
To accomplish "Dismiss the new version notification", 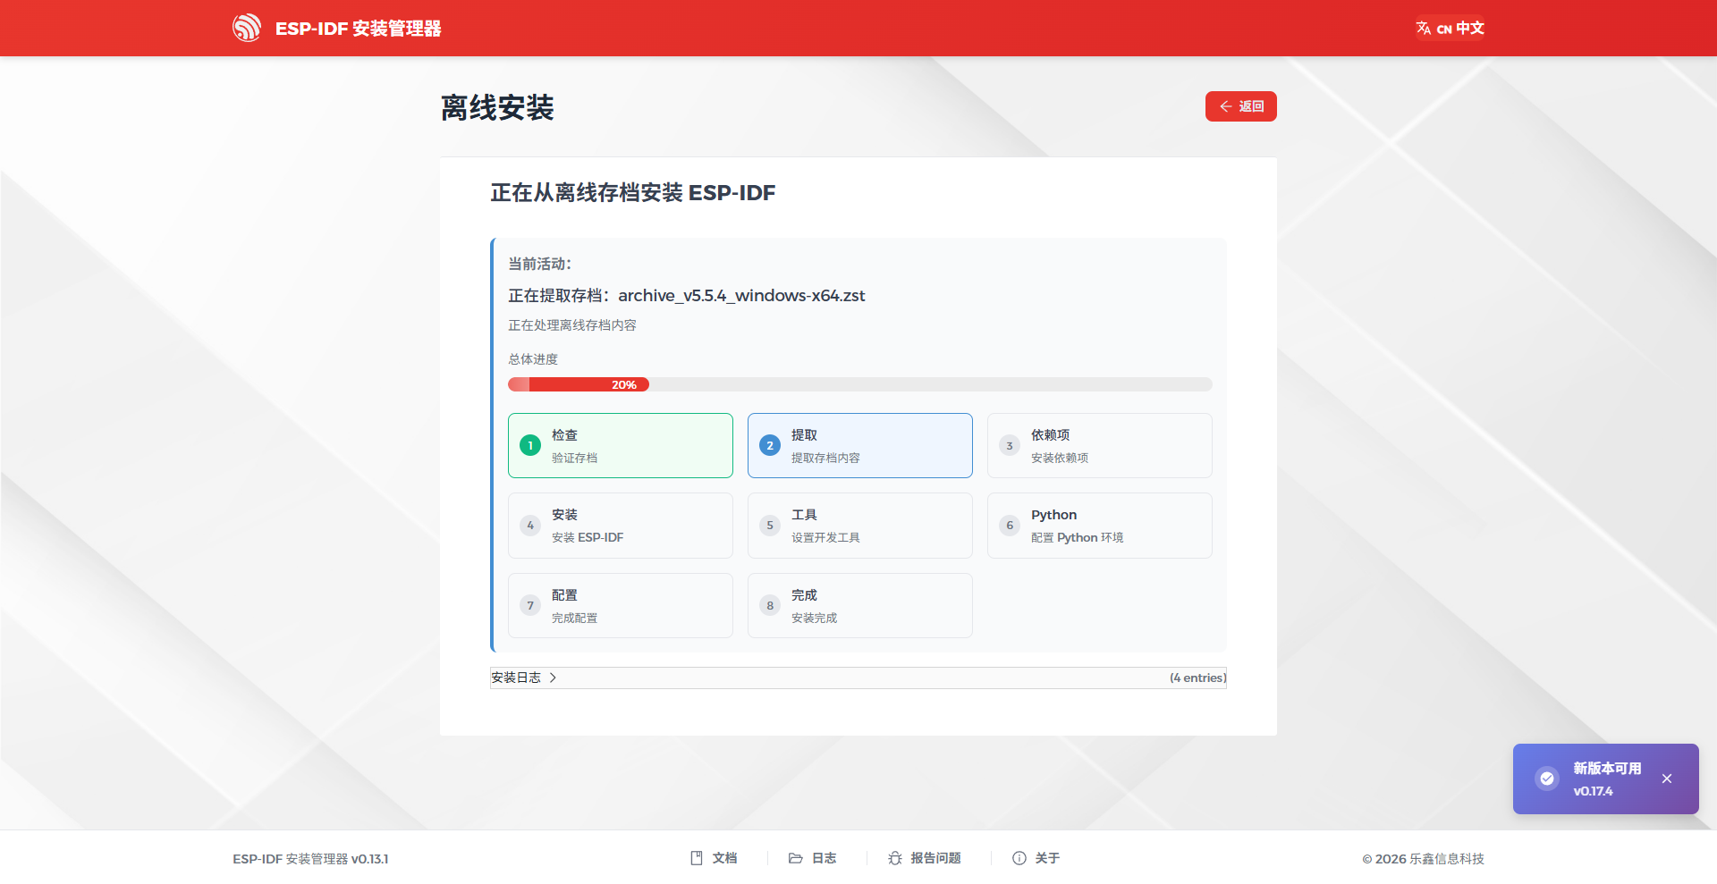I will click(1667, 779).
